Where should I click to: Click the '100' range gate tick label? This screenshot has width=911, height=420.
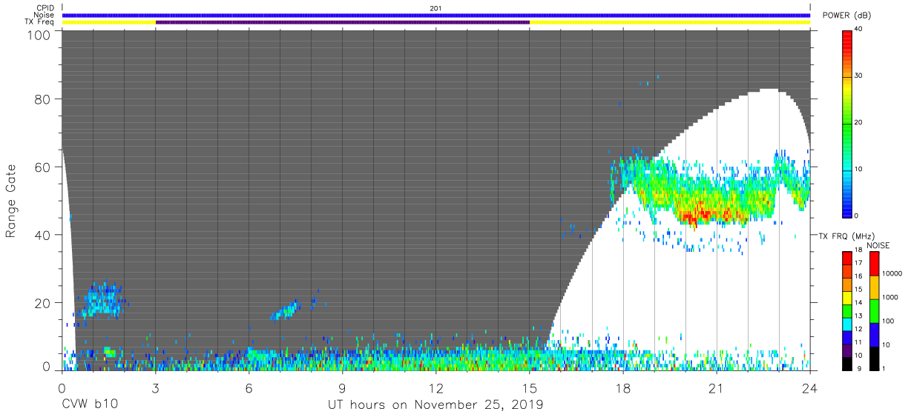point(38,35)
